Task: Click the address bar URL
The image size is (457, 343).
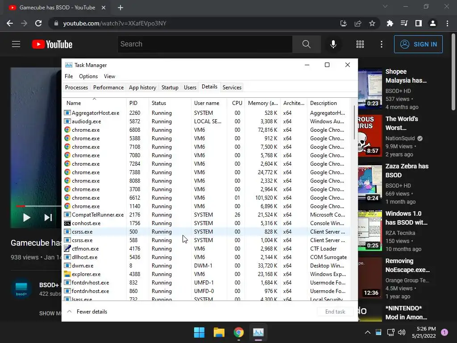Action: coord(115,23)
